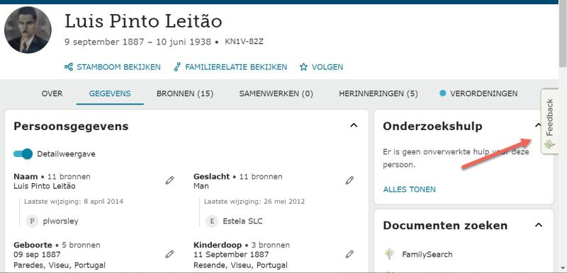Collapse the Onderzoekshulp panel
567x273 pixels.
coord(538,125)
